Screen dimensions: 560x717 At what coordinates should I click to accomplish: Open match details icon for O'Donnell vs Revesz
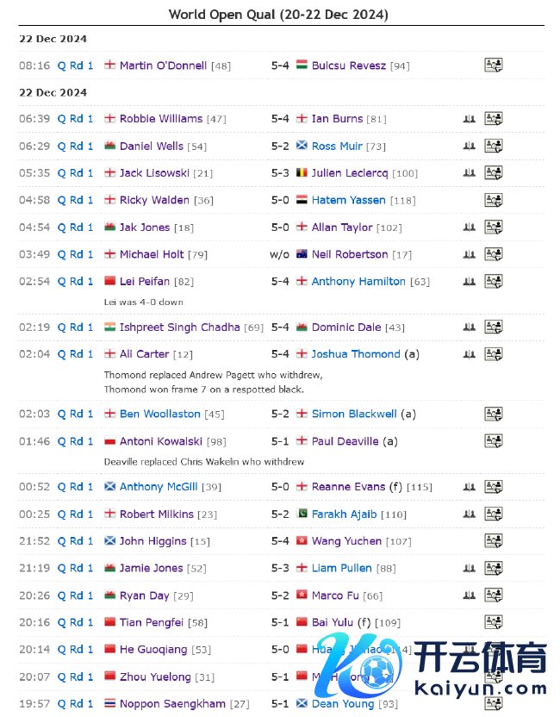point(493,65)
